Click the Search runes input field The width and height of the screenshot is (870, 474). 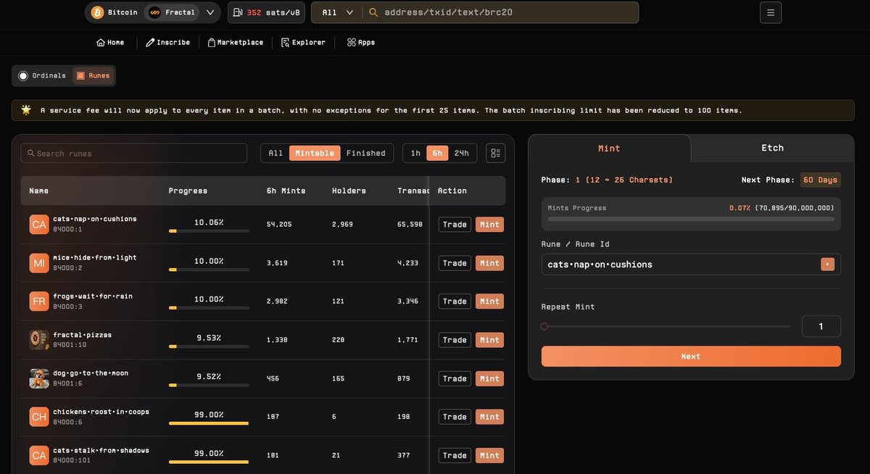coord(134,153)
